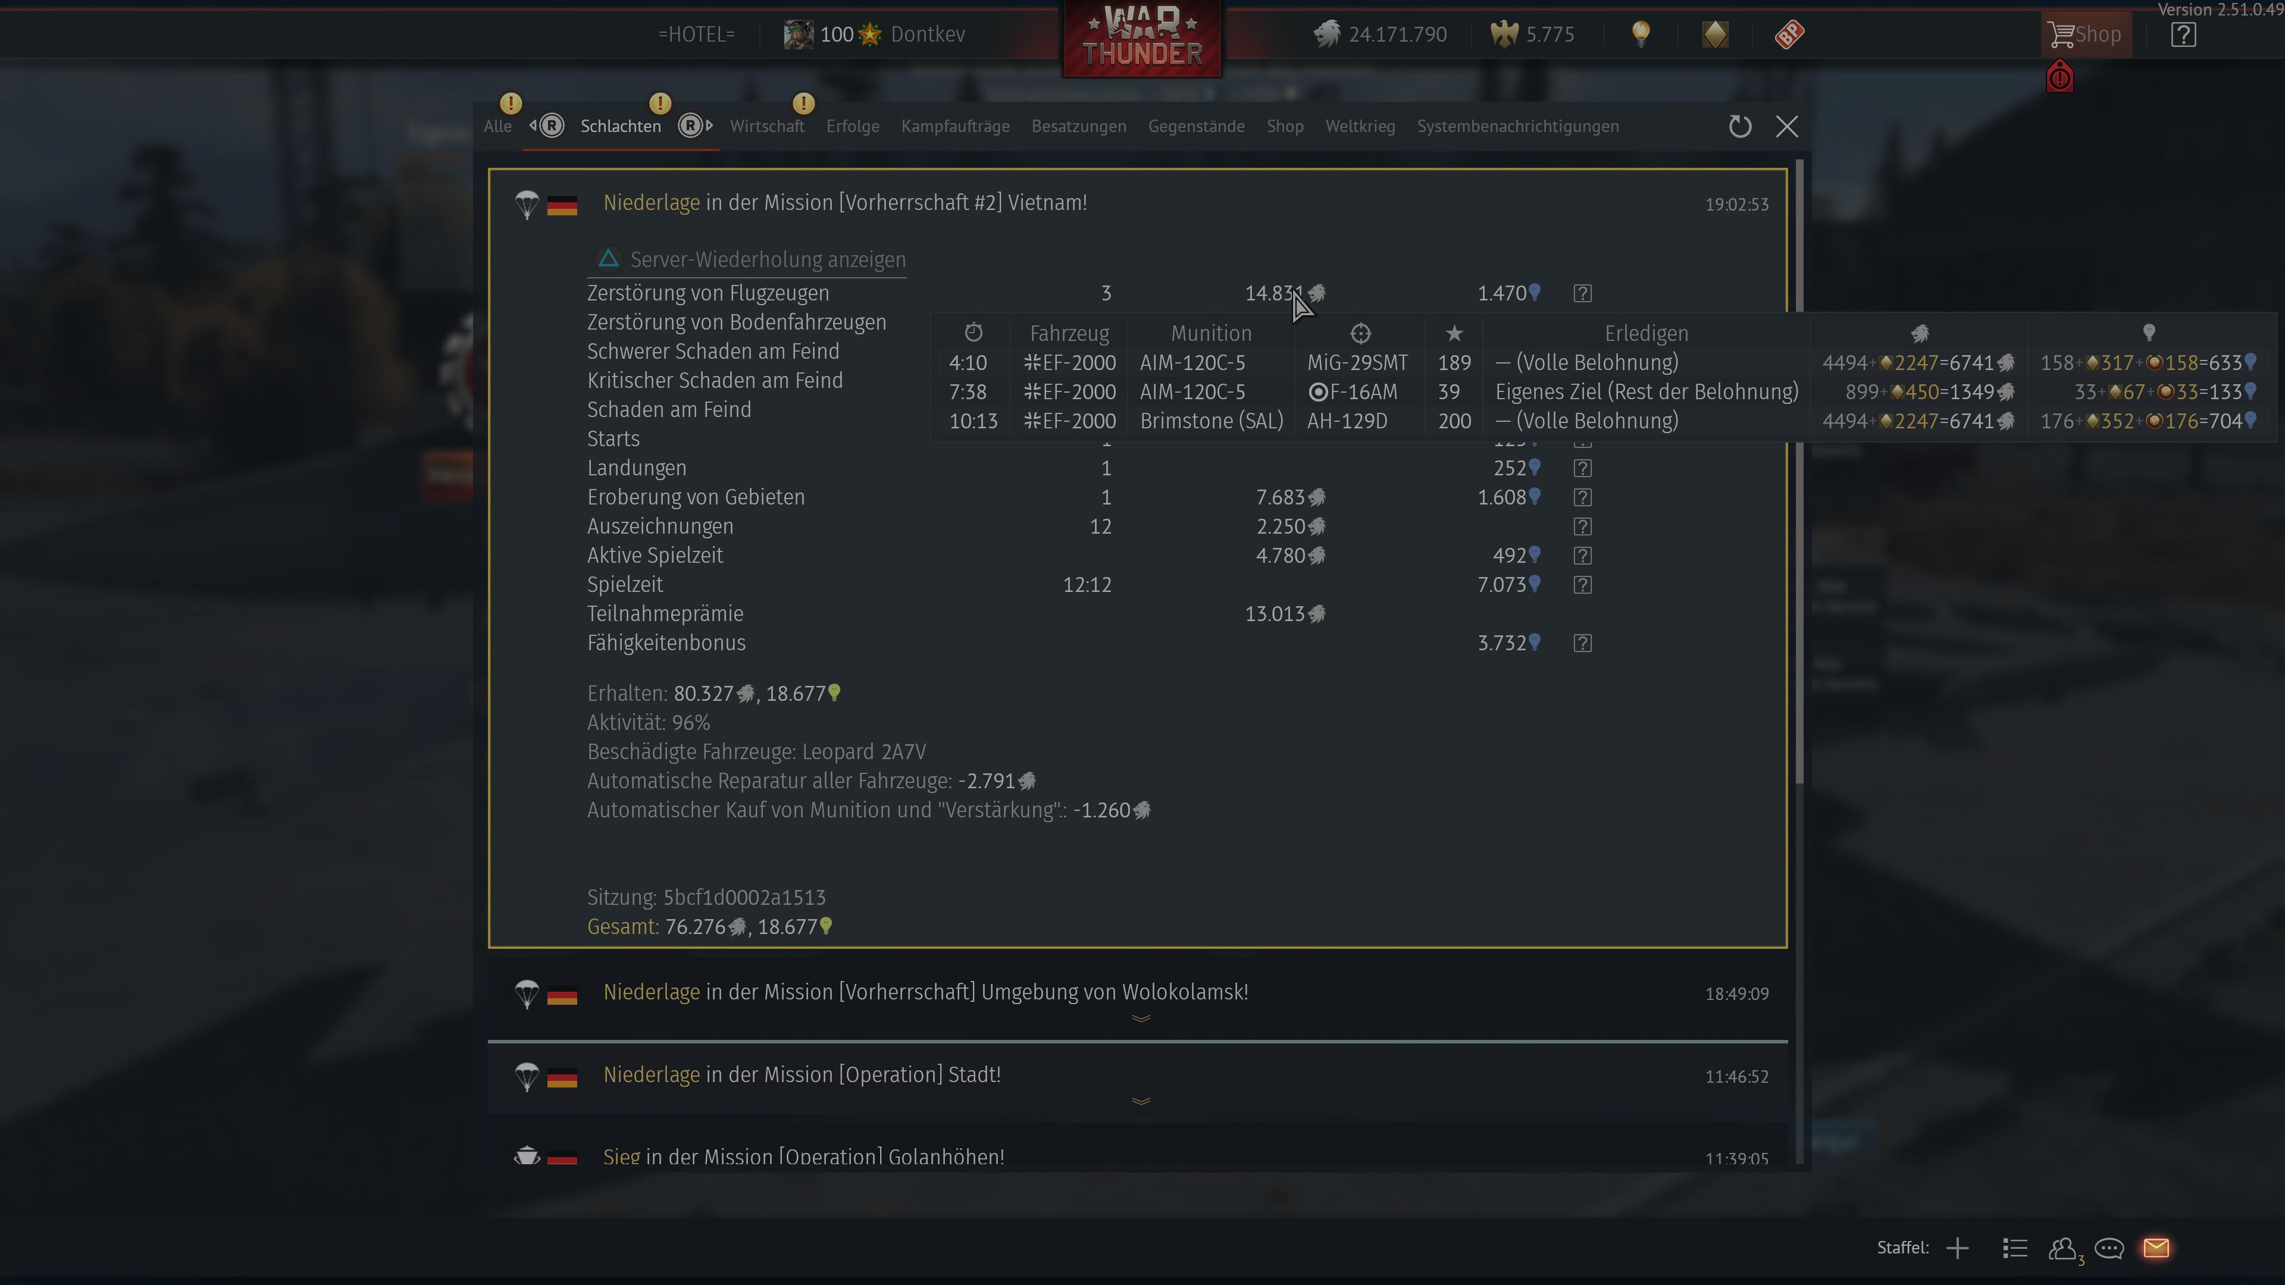Open squadron list icon at bottom
Screen dimensions: 2285x1285
(2014, 1249)
